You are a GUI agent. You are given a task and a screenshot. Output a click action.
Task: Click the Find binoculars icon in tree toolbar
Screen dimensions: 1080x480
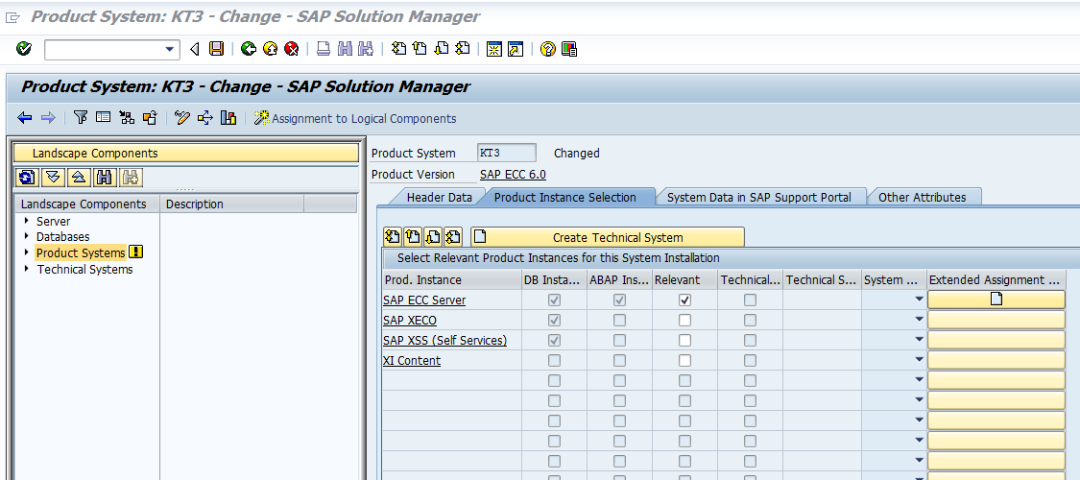[x=105, y=177]
